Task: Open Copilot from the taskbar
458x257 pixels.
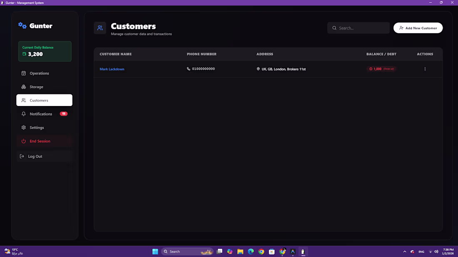Action: [230, 252]
